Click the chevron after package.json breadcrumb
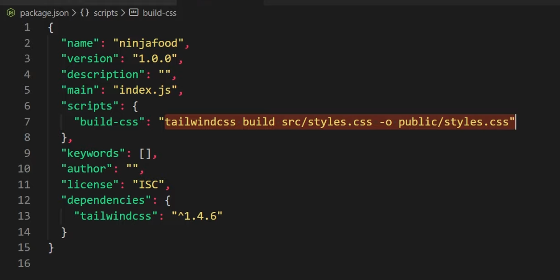 (74, 13)
